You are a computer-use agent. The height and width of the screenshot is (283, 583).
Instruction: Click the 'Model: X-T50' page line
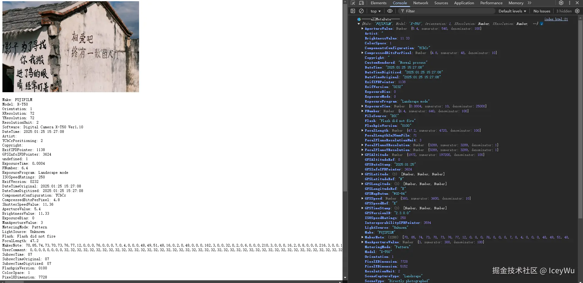pos(15,104)
